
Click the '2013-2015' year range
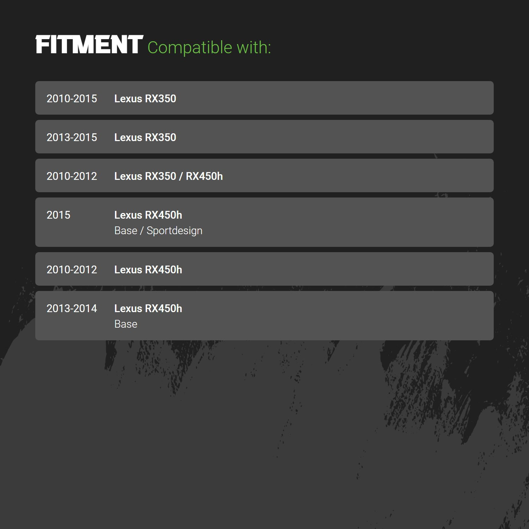pos(72,138)
